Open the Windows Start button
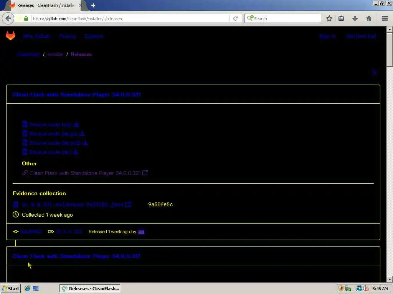 tap(10, 289)
